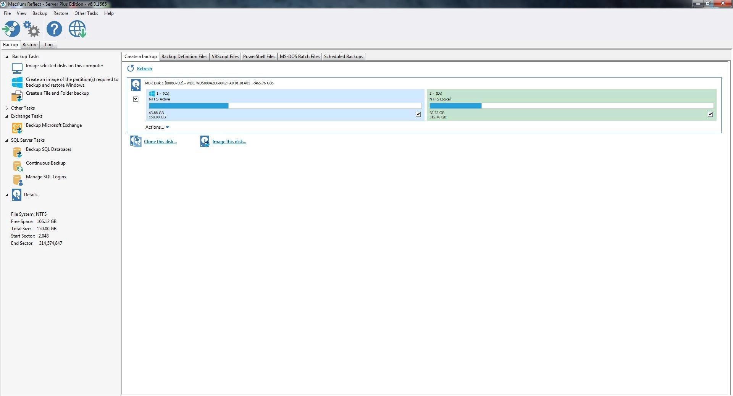Select the 1 - (C:) NTFS Active partition

click(285, 105)
